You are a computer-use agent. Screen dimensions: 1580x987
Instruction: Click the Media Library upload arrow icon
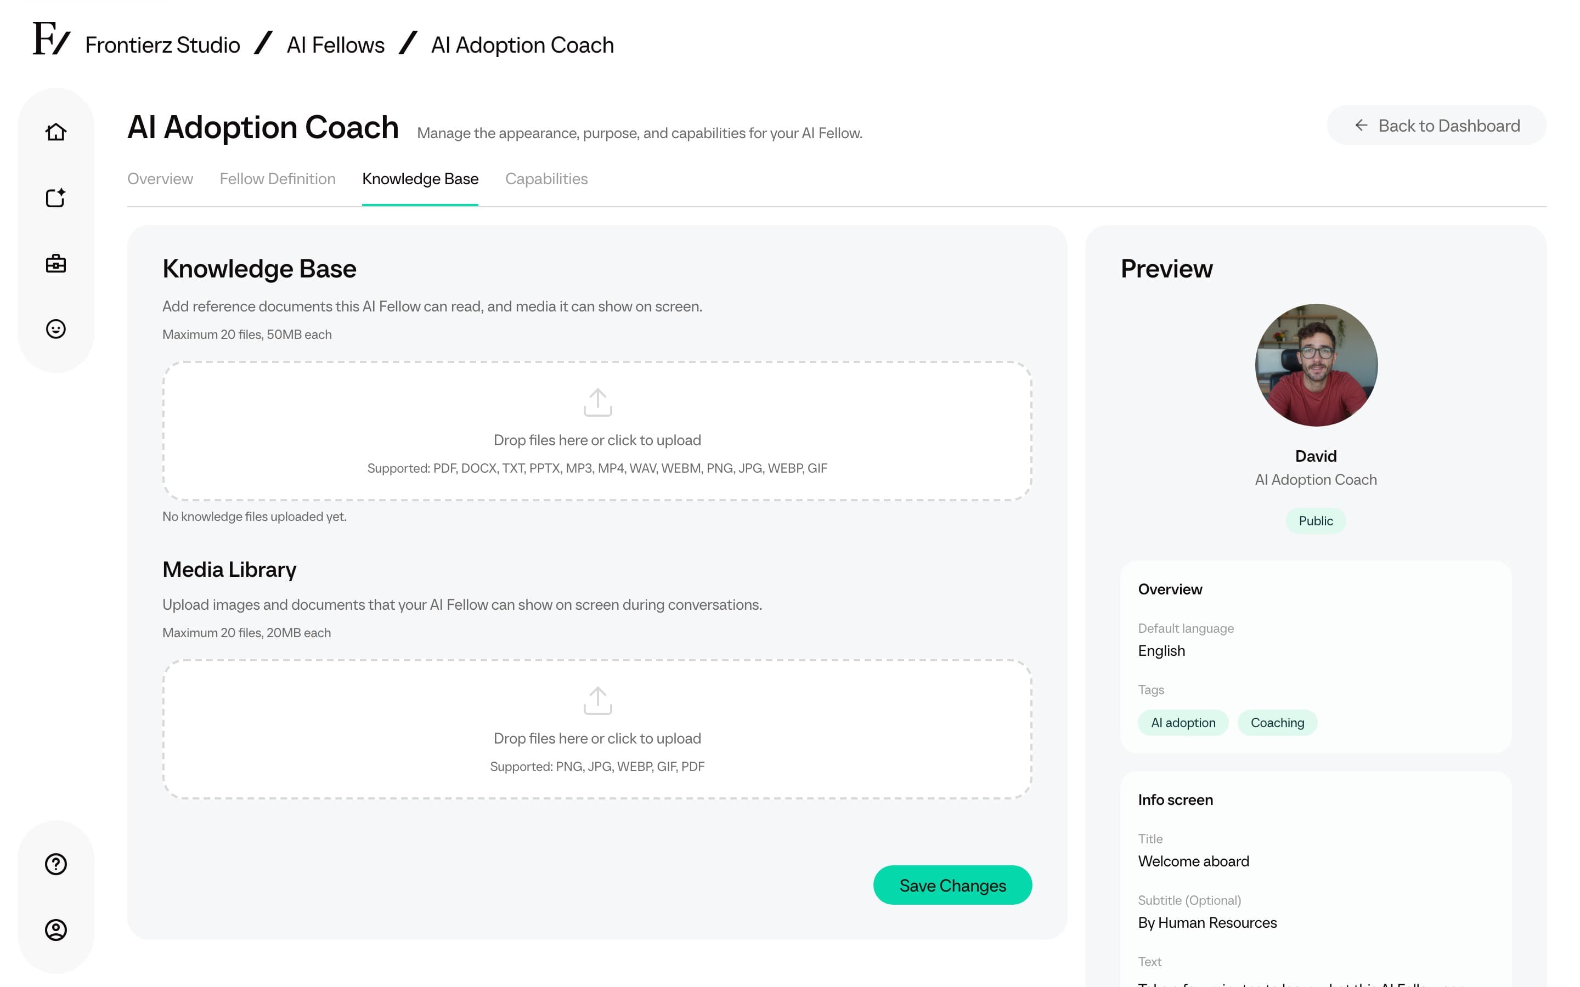[x=597, y=700]
